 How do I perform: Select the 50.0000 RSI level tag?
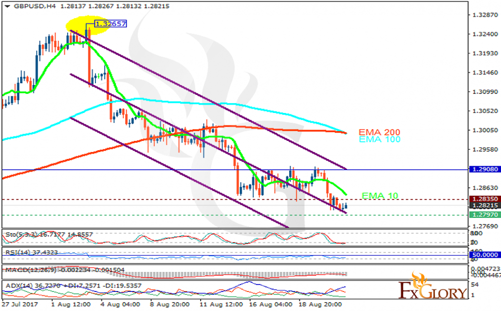(x=485, y=255)
